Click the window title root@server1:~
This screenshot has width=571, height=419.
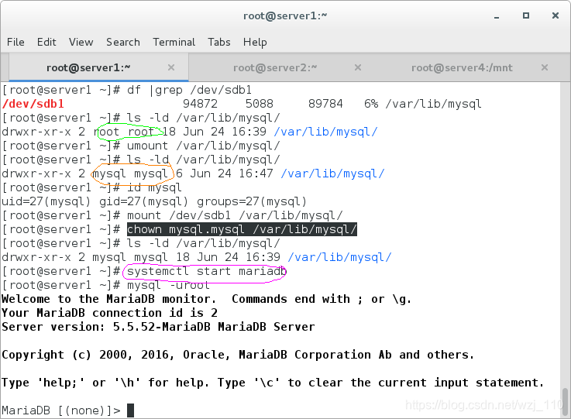285,16
